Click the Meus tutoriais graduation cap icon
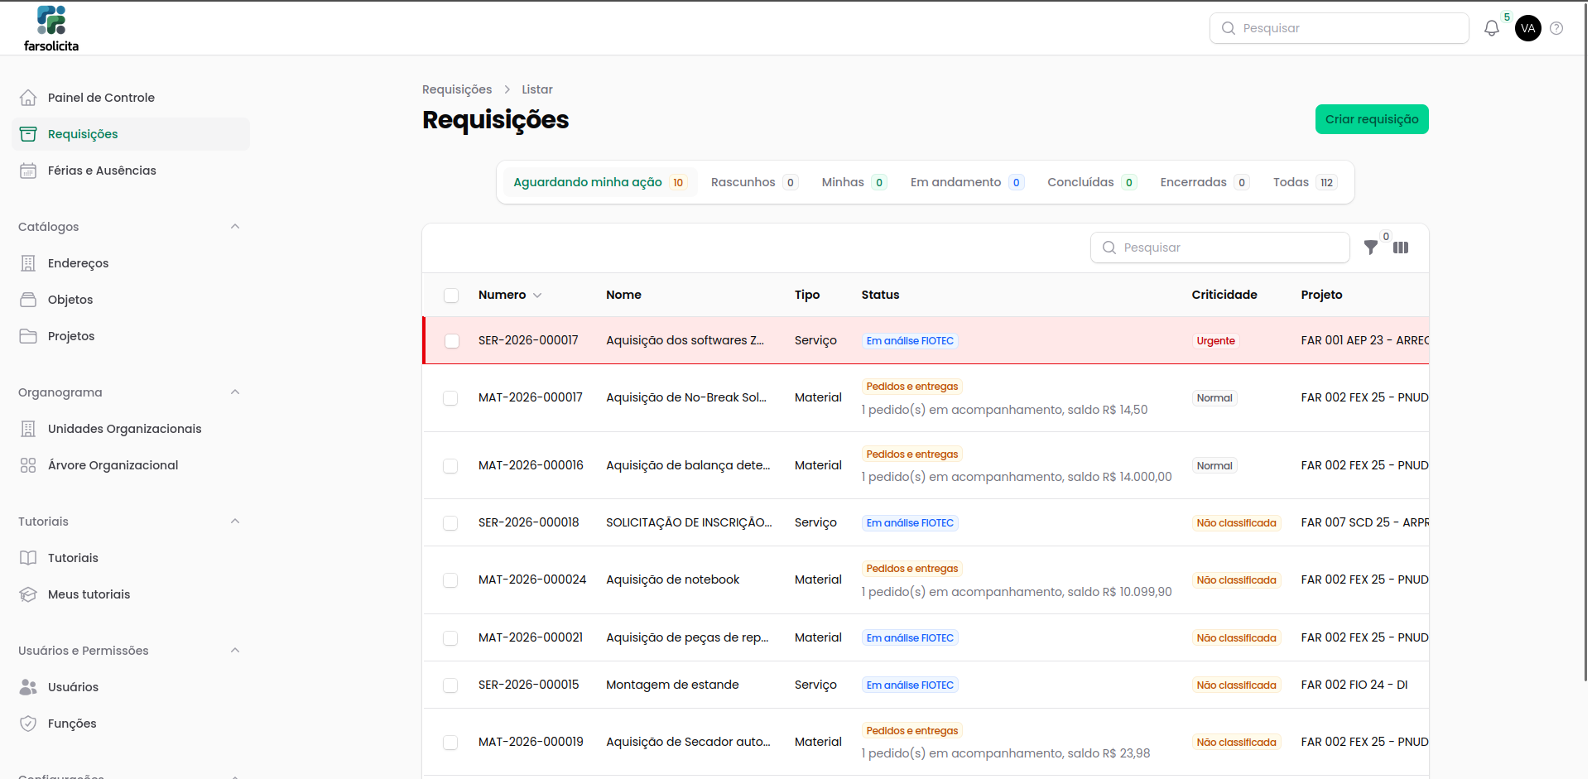This screenshot has height=779, width=1592. pyautogui.click(x=28, y=594)
